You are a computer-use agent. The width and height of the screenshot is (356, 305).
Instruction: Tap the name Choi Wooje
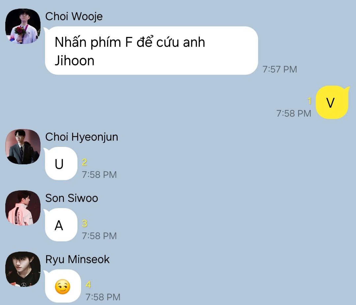tap(74, 16)
